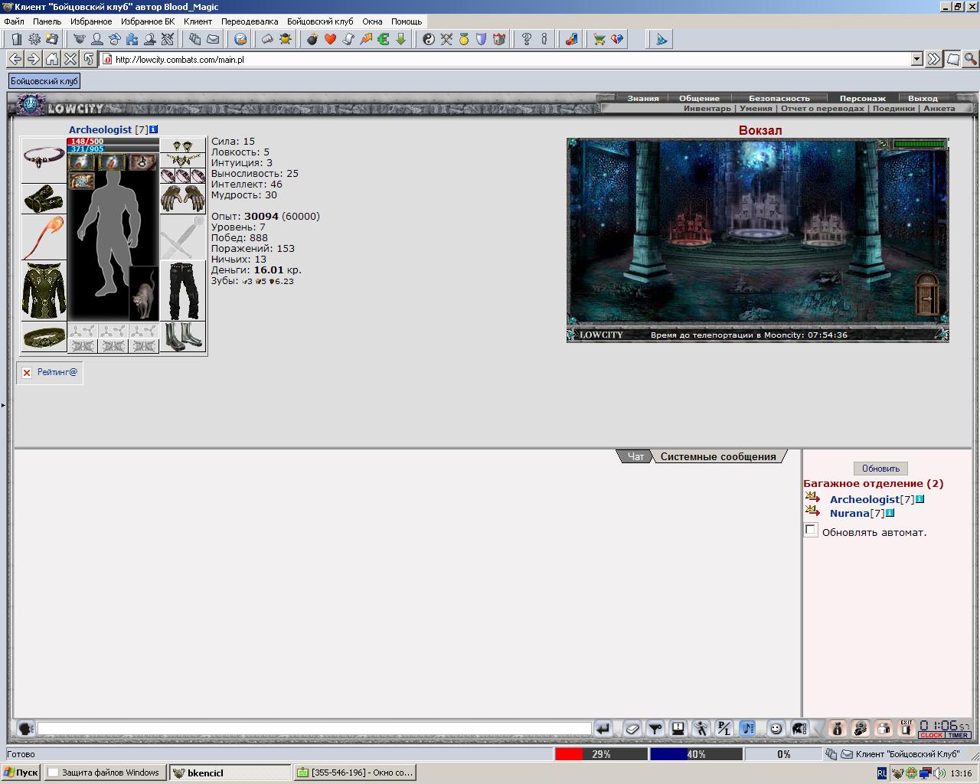Click the browser home navigation icon
Screen dimensions: 980x784
[52, 59]
